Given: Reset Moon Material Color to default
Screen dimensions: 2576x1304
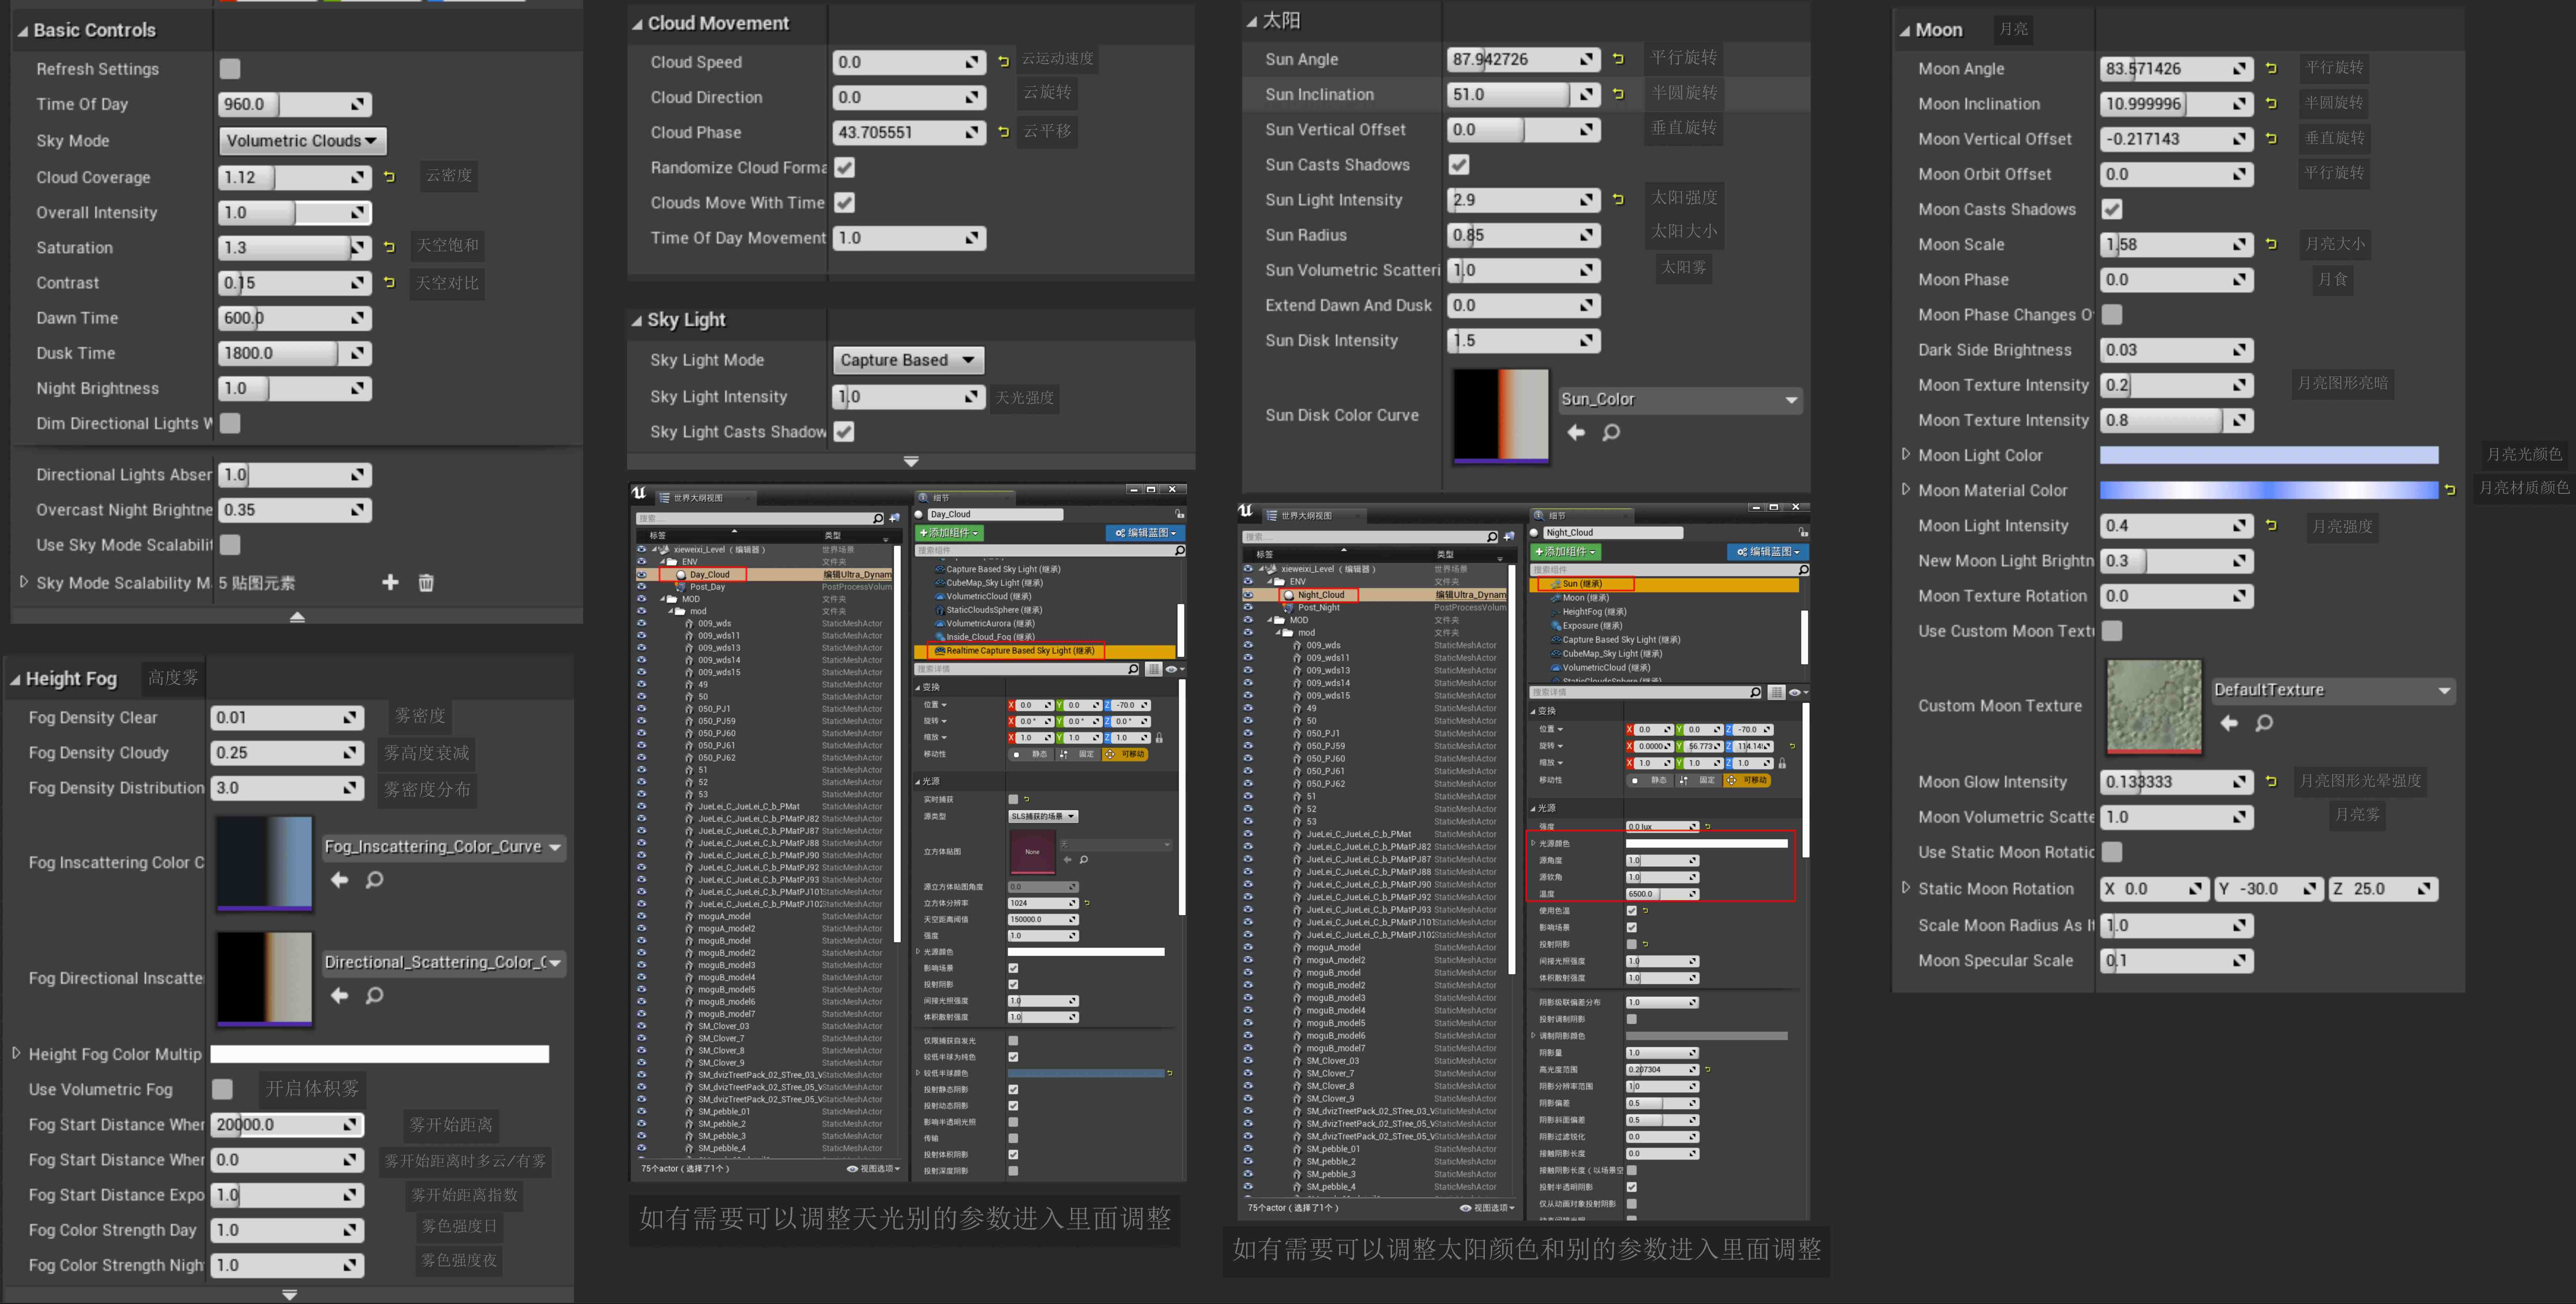Looking at the screenshot, I should pos(2450,490).
